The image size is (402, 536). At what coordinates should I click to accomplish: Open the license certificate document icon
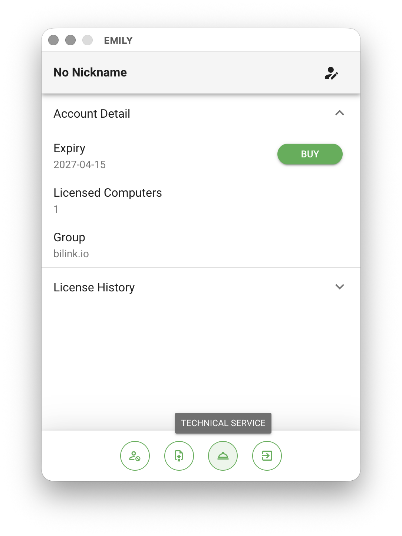[x=179, y=456]
